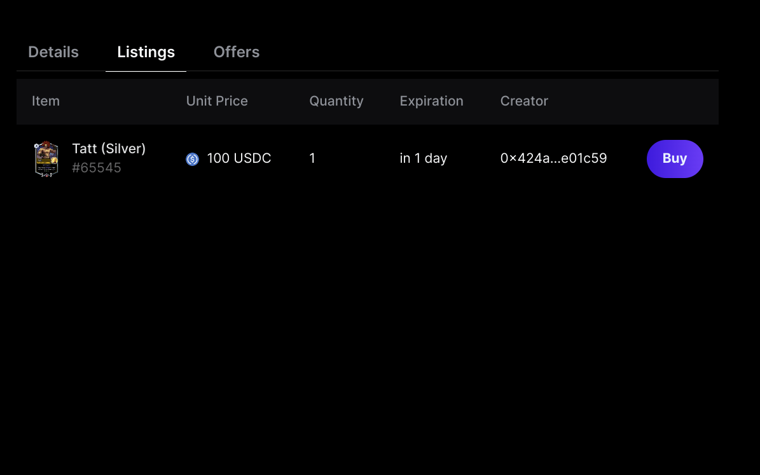Switch to the Details tab
This screenshot has height=475, width=760.
click(x=53, y=52)
